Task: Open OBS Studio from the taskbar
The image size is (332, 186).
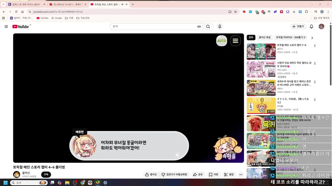Action: (75, 183)
